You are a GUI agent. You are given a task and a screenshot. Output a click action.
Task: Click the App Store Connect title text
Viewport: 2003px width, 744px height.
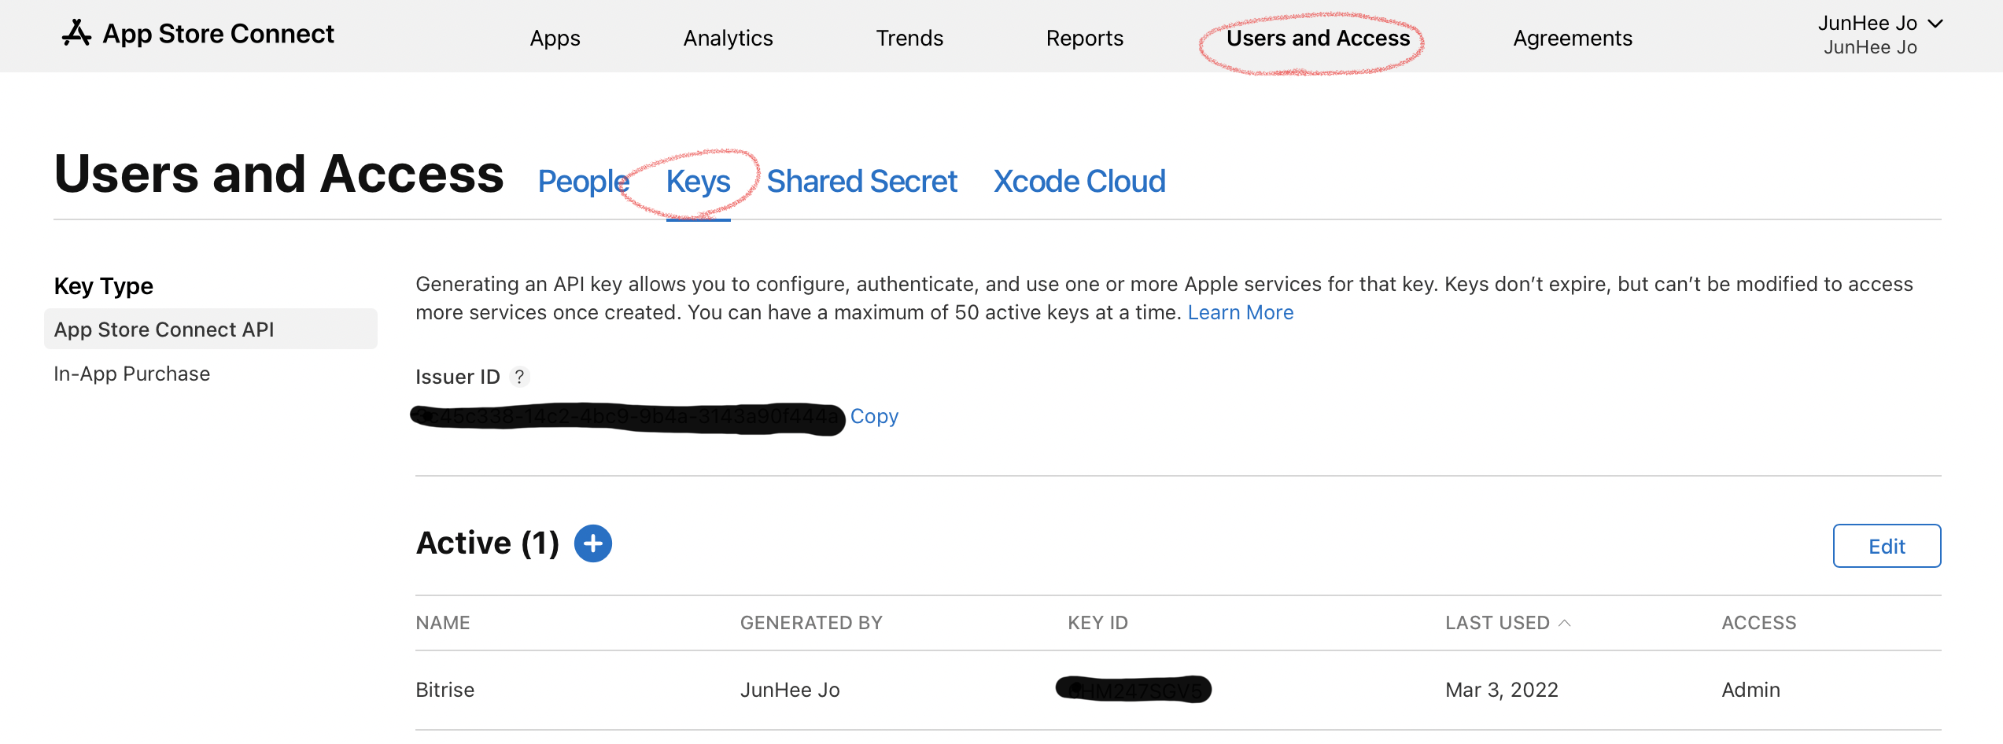point(218,34)
